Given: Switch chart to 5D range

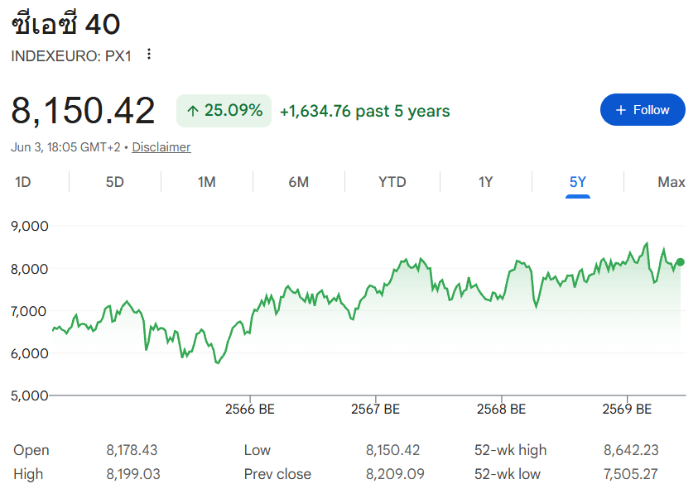Looking at the screenshot, I should click(115, 182).
